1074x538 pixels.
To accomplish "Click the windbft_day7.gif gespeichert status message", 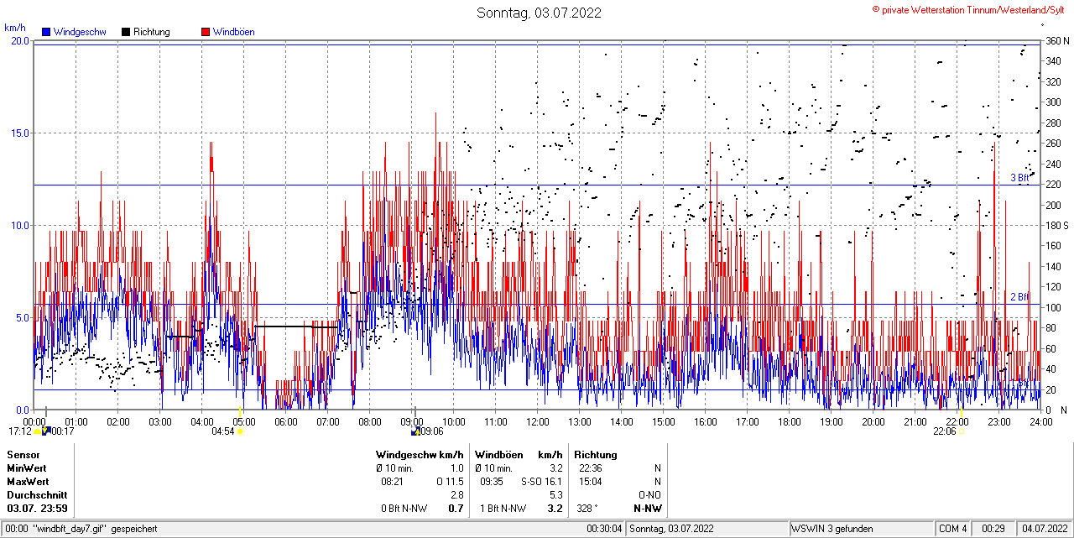I will (95, 529).
